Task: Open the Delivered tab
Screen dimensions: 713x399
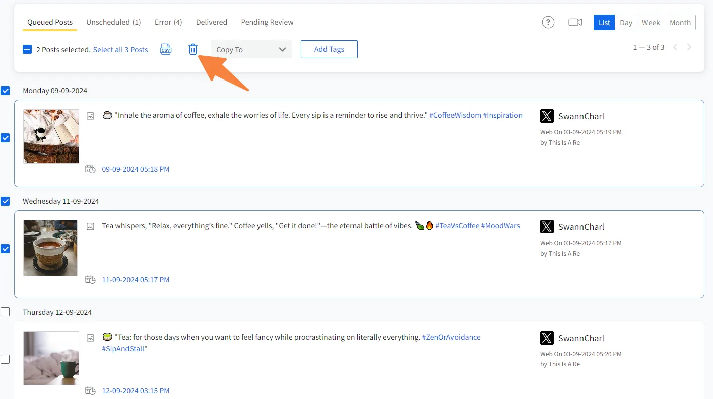Action: [x=212, y=22]
